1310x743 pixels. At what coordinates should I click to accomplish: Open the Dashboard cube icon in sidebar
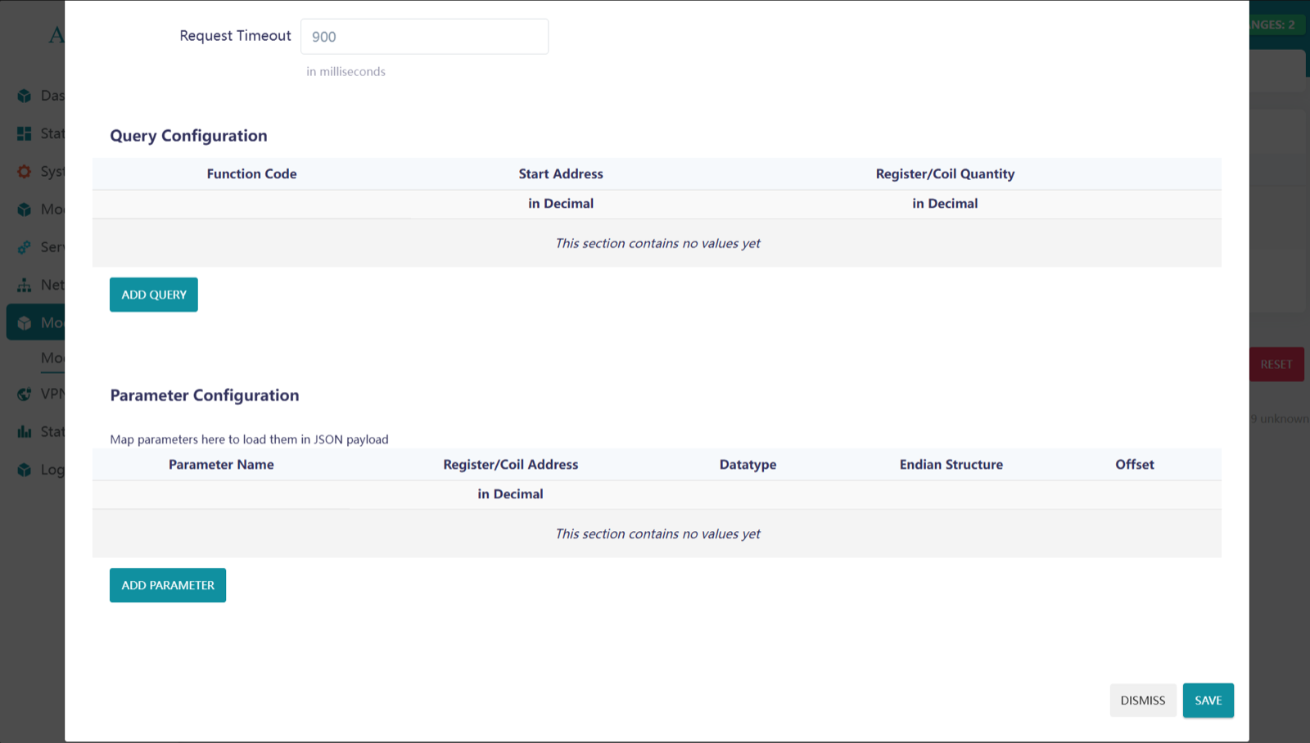pyautogui.click(x=25, y=96)
